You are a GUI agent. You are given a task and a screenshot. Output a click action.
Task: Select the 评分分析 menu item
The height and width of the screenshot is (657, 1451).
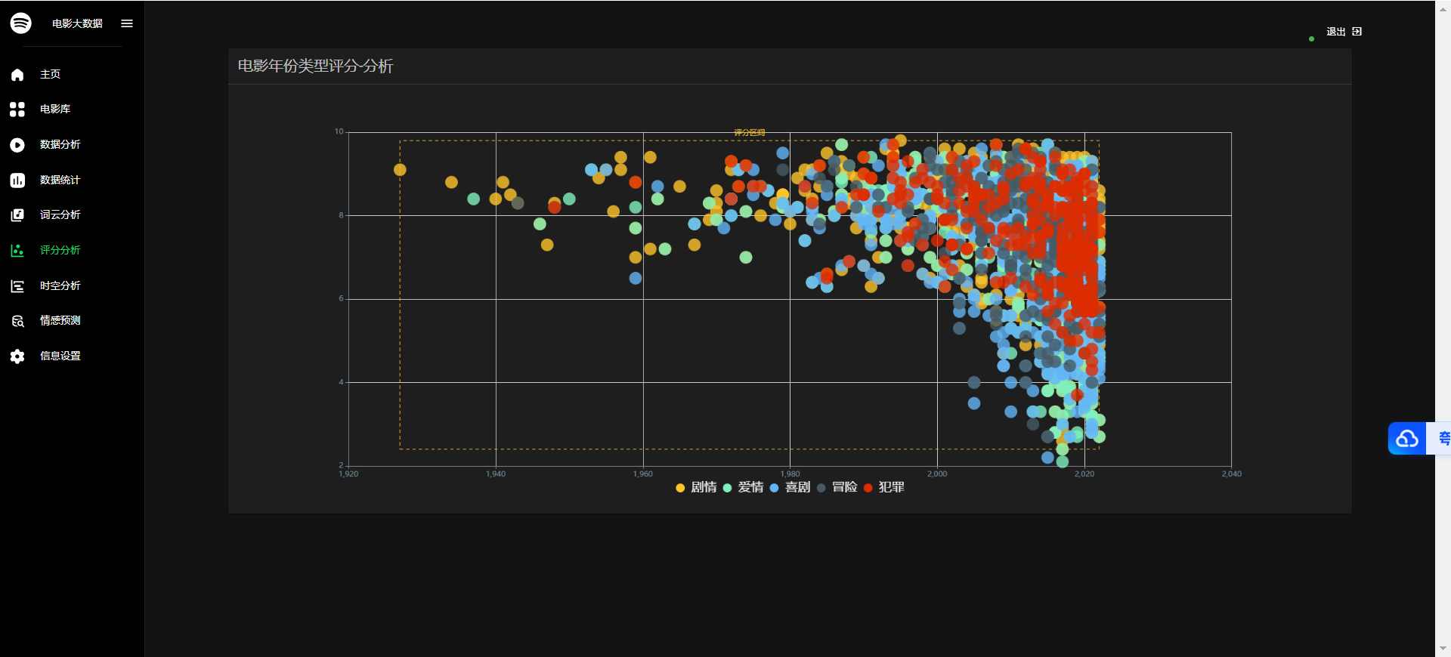click(60, 250)
